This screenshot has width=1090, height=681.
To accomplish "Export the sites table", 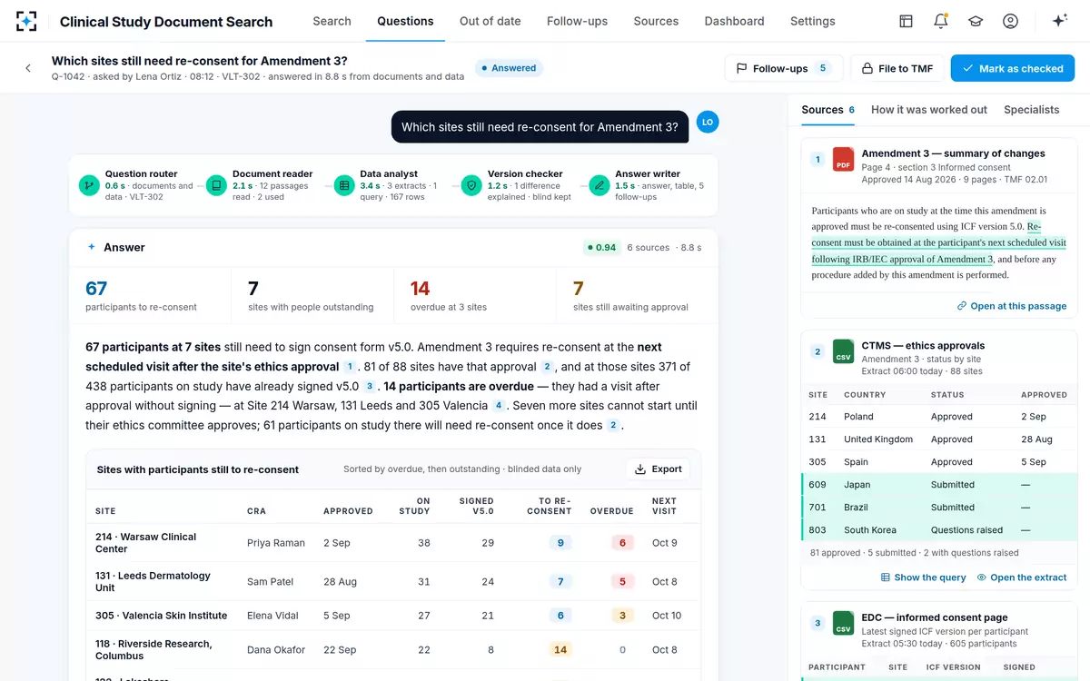I will [659, 469].
